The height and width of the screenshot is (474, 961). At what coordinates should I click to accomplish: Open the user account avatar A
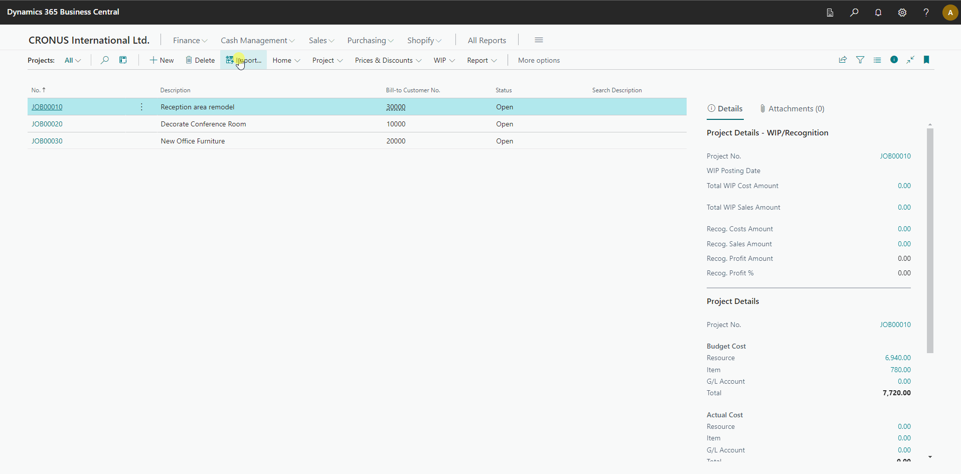950,13
